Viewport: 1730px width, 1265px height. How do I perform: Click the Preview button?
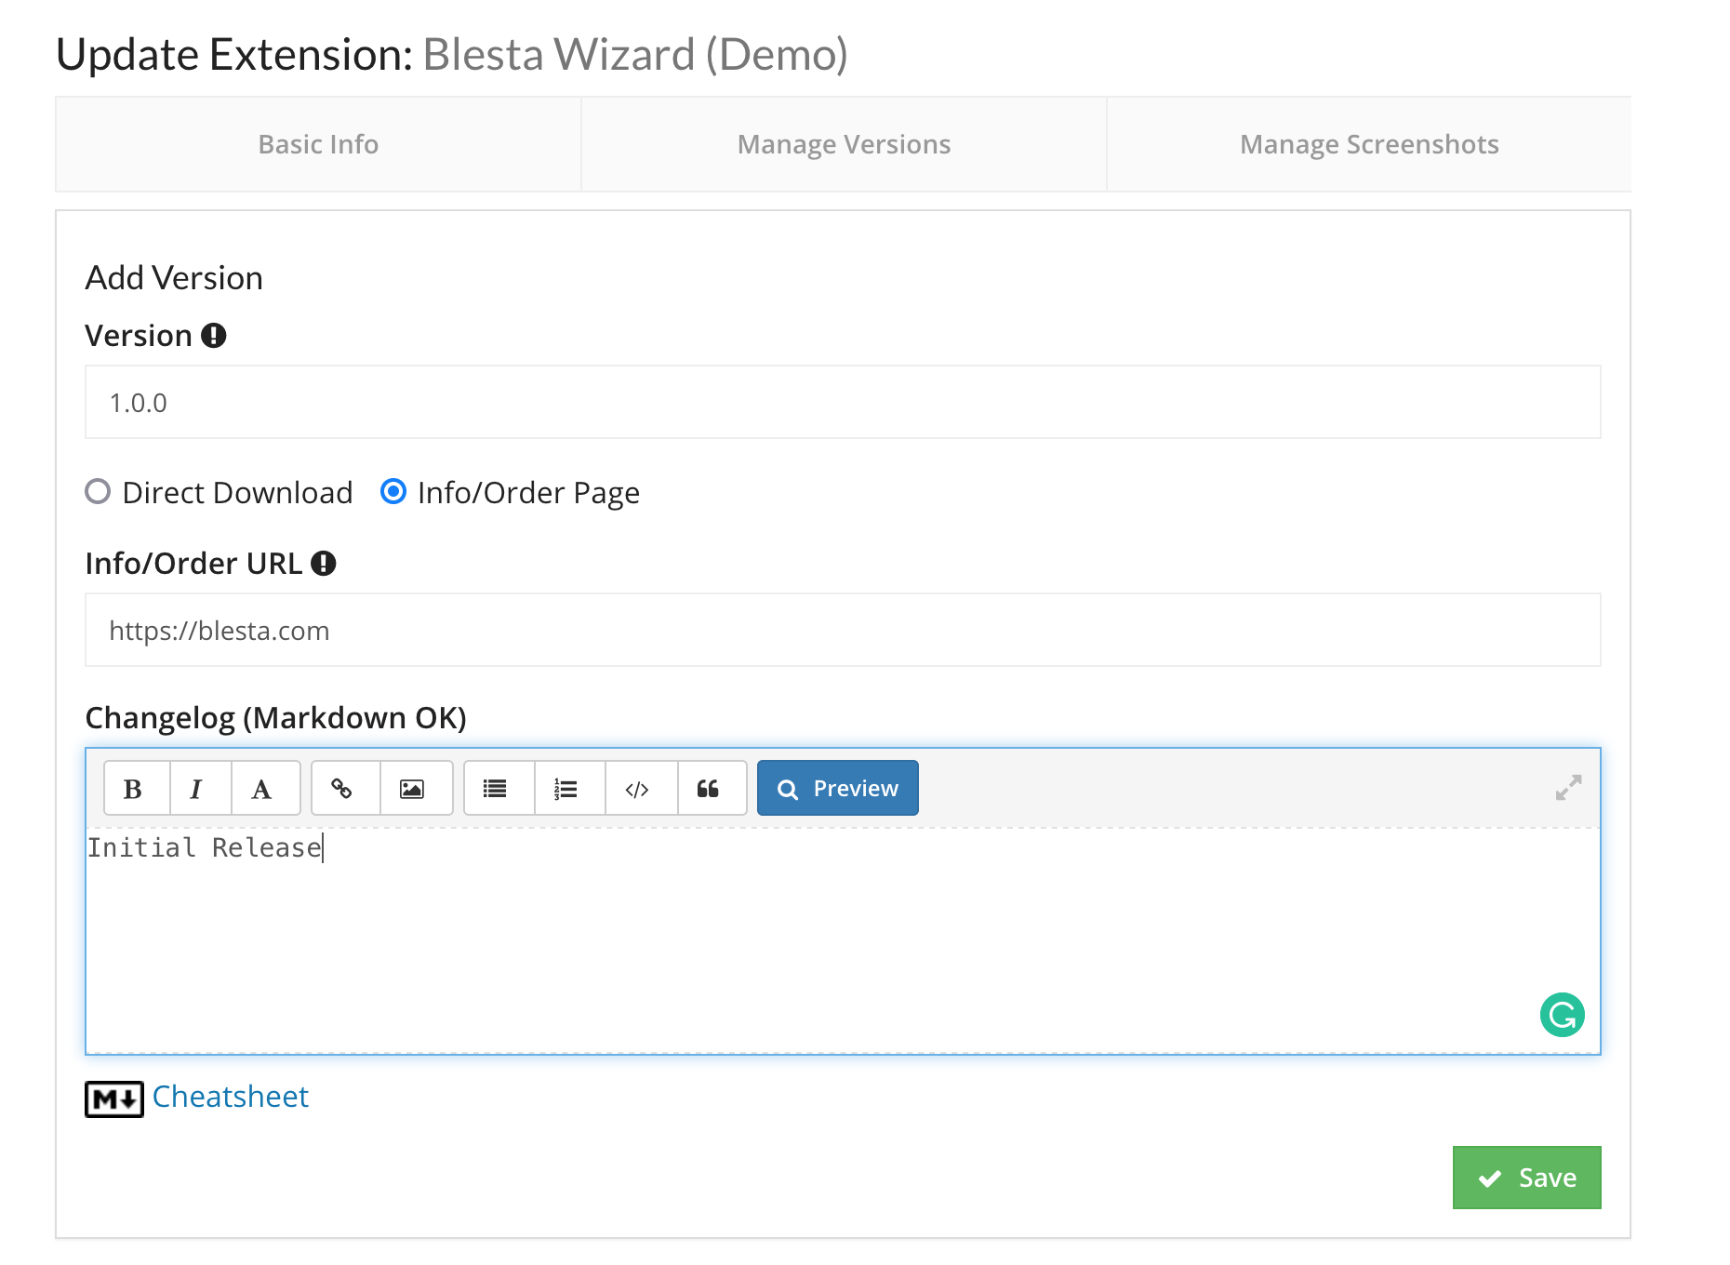point(837,789)
